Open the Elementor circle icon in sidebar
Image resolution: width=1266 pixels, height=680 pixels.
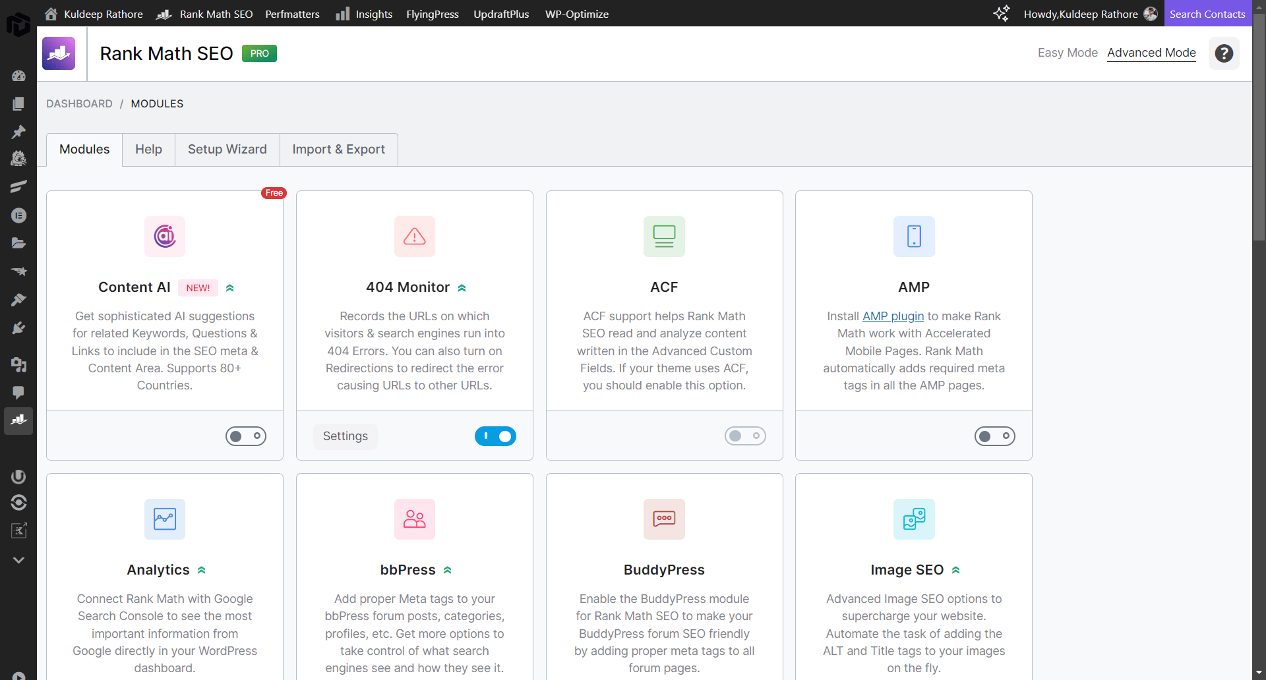coord(18,215)
